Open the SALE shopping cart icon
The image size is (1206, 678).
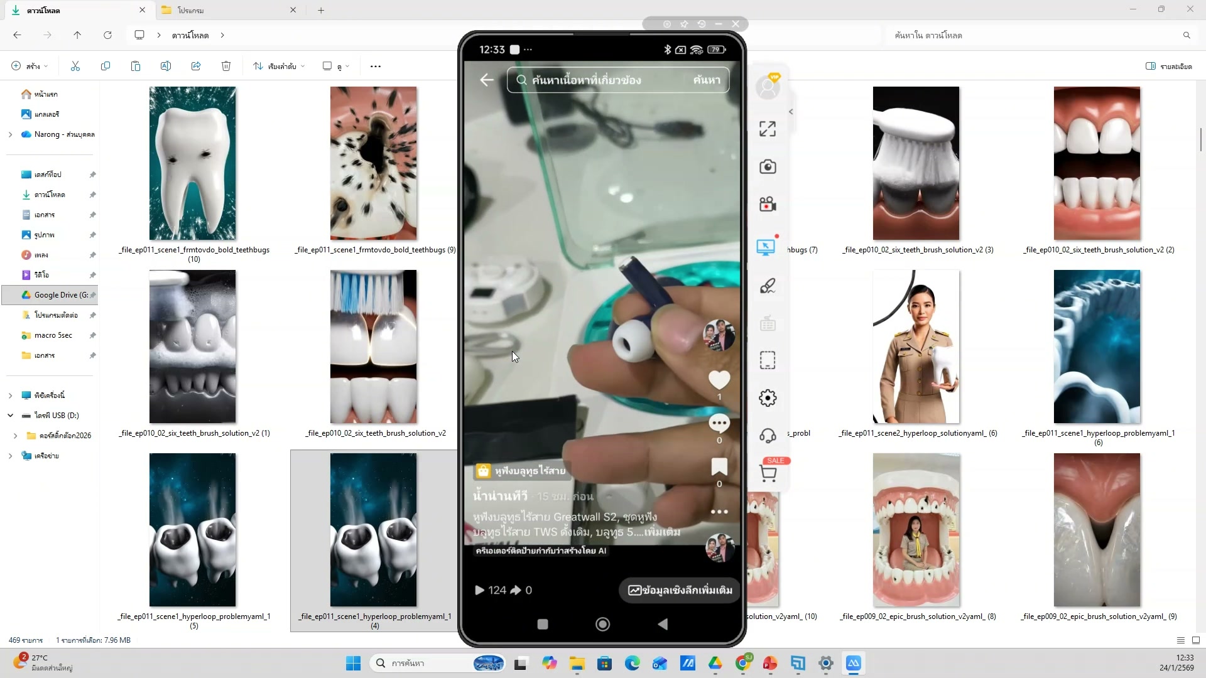[768, 472]
